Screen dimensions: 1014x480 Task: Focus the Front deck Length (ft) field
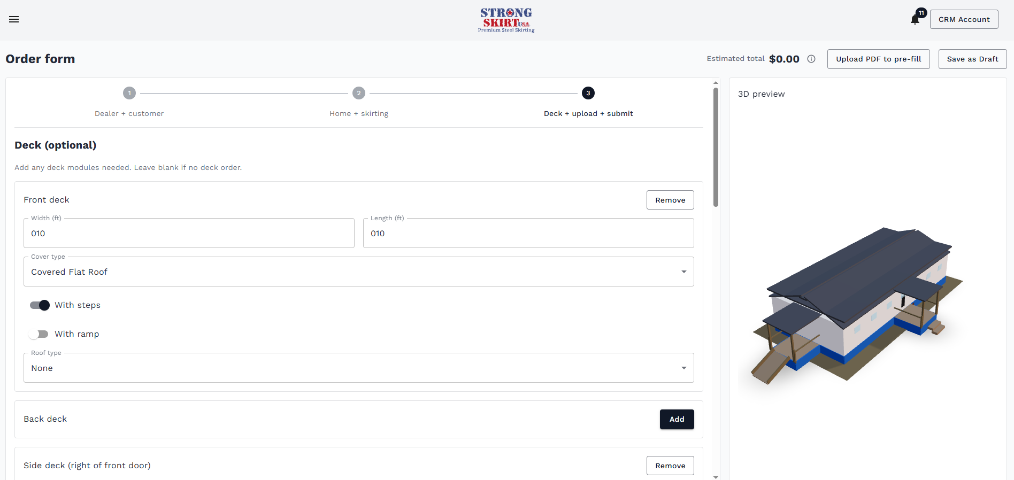(528, 233)
